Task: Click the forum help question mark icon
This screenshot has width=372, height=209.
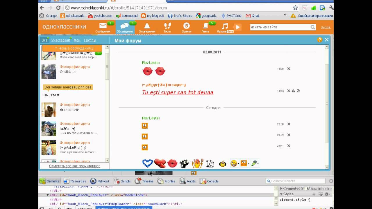Action: [x=320, y=40]
